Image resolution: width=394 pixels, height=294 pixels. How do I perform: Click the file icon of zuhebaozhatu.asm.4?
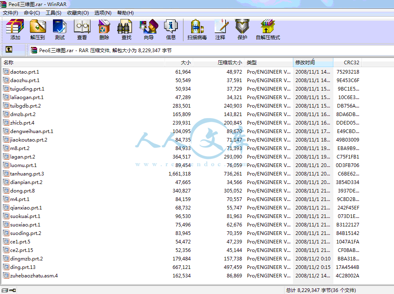pos(6,276)
